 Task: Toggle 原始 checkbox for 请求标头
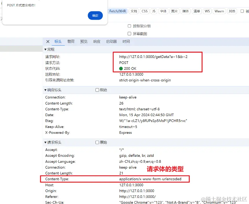click(x=97, y=142)
